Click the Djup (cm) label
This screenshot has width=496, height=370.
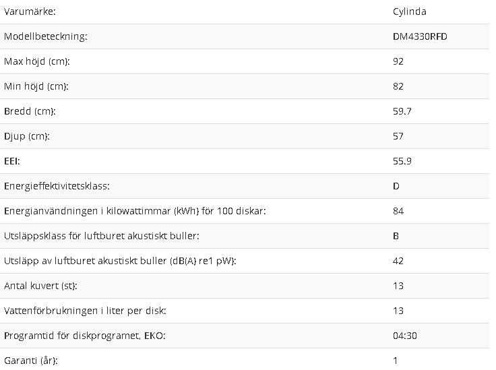[x=27, y=136]
